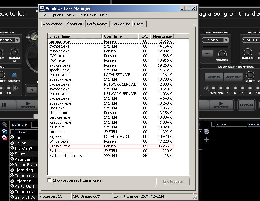Switch to the Networking tab

coord(121,24)
